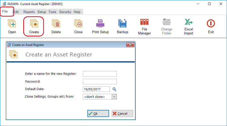
Task: Close the Create an Asset Register dialog
Action: click(x=130, y=45)
